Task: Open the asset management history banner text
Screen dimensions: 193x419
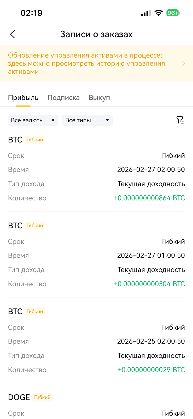Action: pyautogui.click(x=86, y=63)
